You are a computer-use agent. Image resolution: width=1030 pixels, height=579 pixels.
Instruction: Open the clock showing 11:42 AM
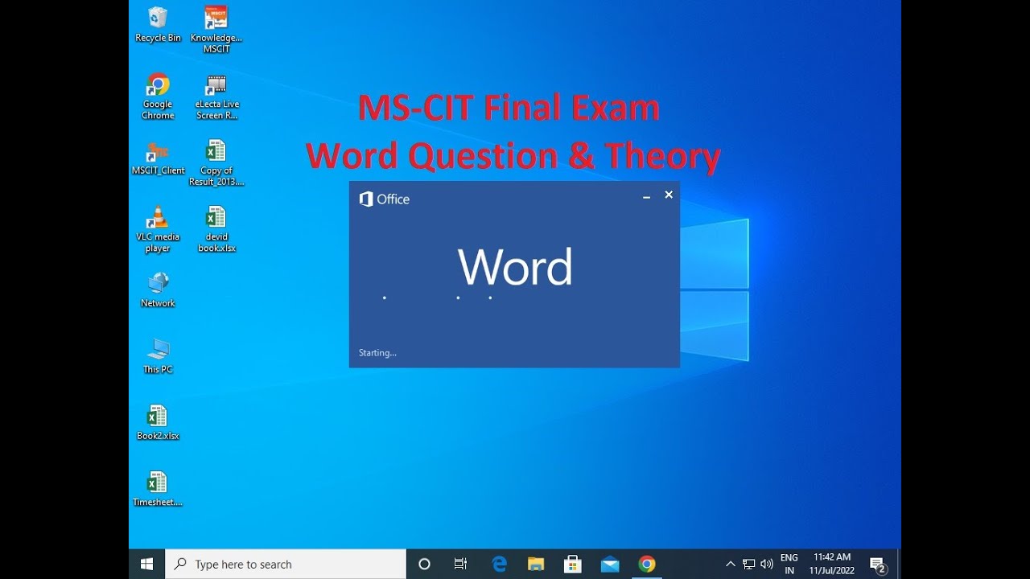[832, 565]
